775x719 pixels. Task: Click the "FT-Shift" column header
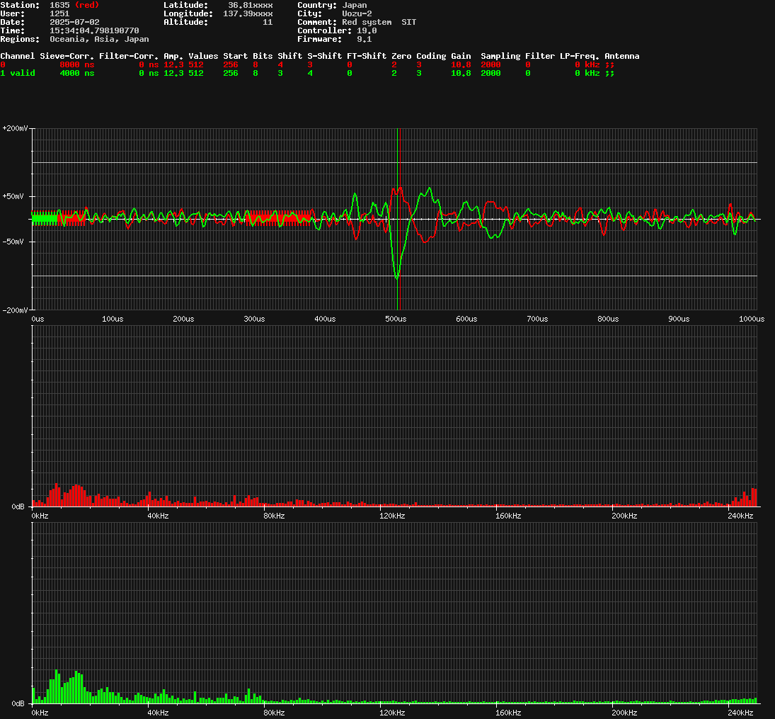367,56
